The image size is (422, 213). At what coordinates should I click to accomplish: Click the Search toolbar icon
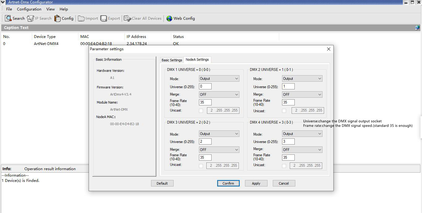coord(15,18)
